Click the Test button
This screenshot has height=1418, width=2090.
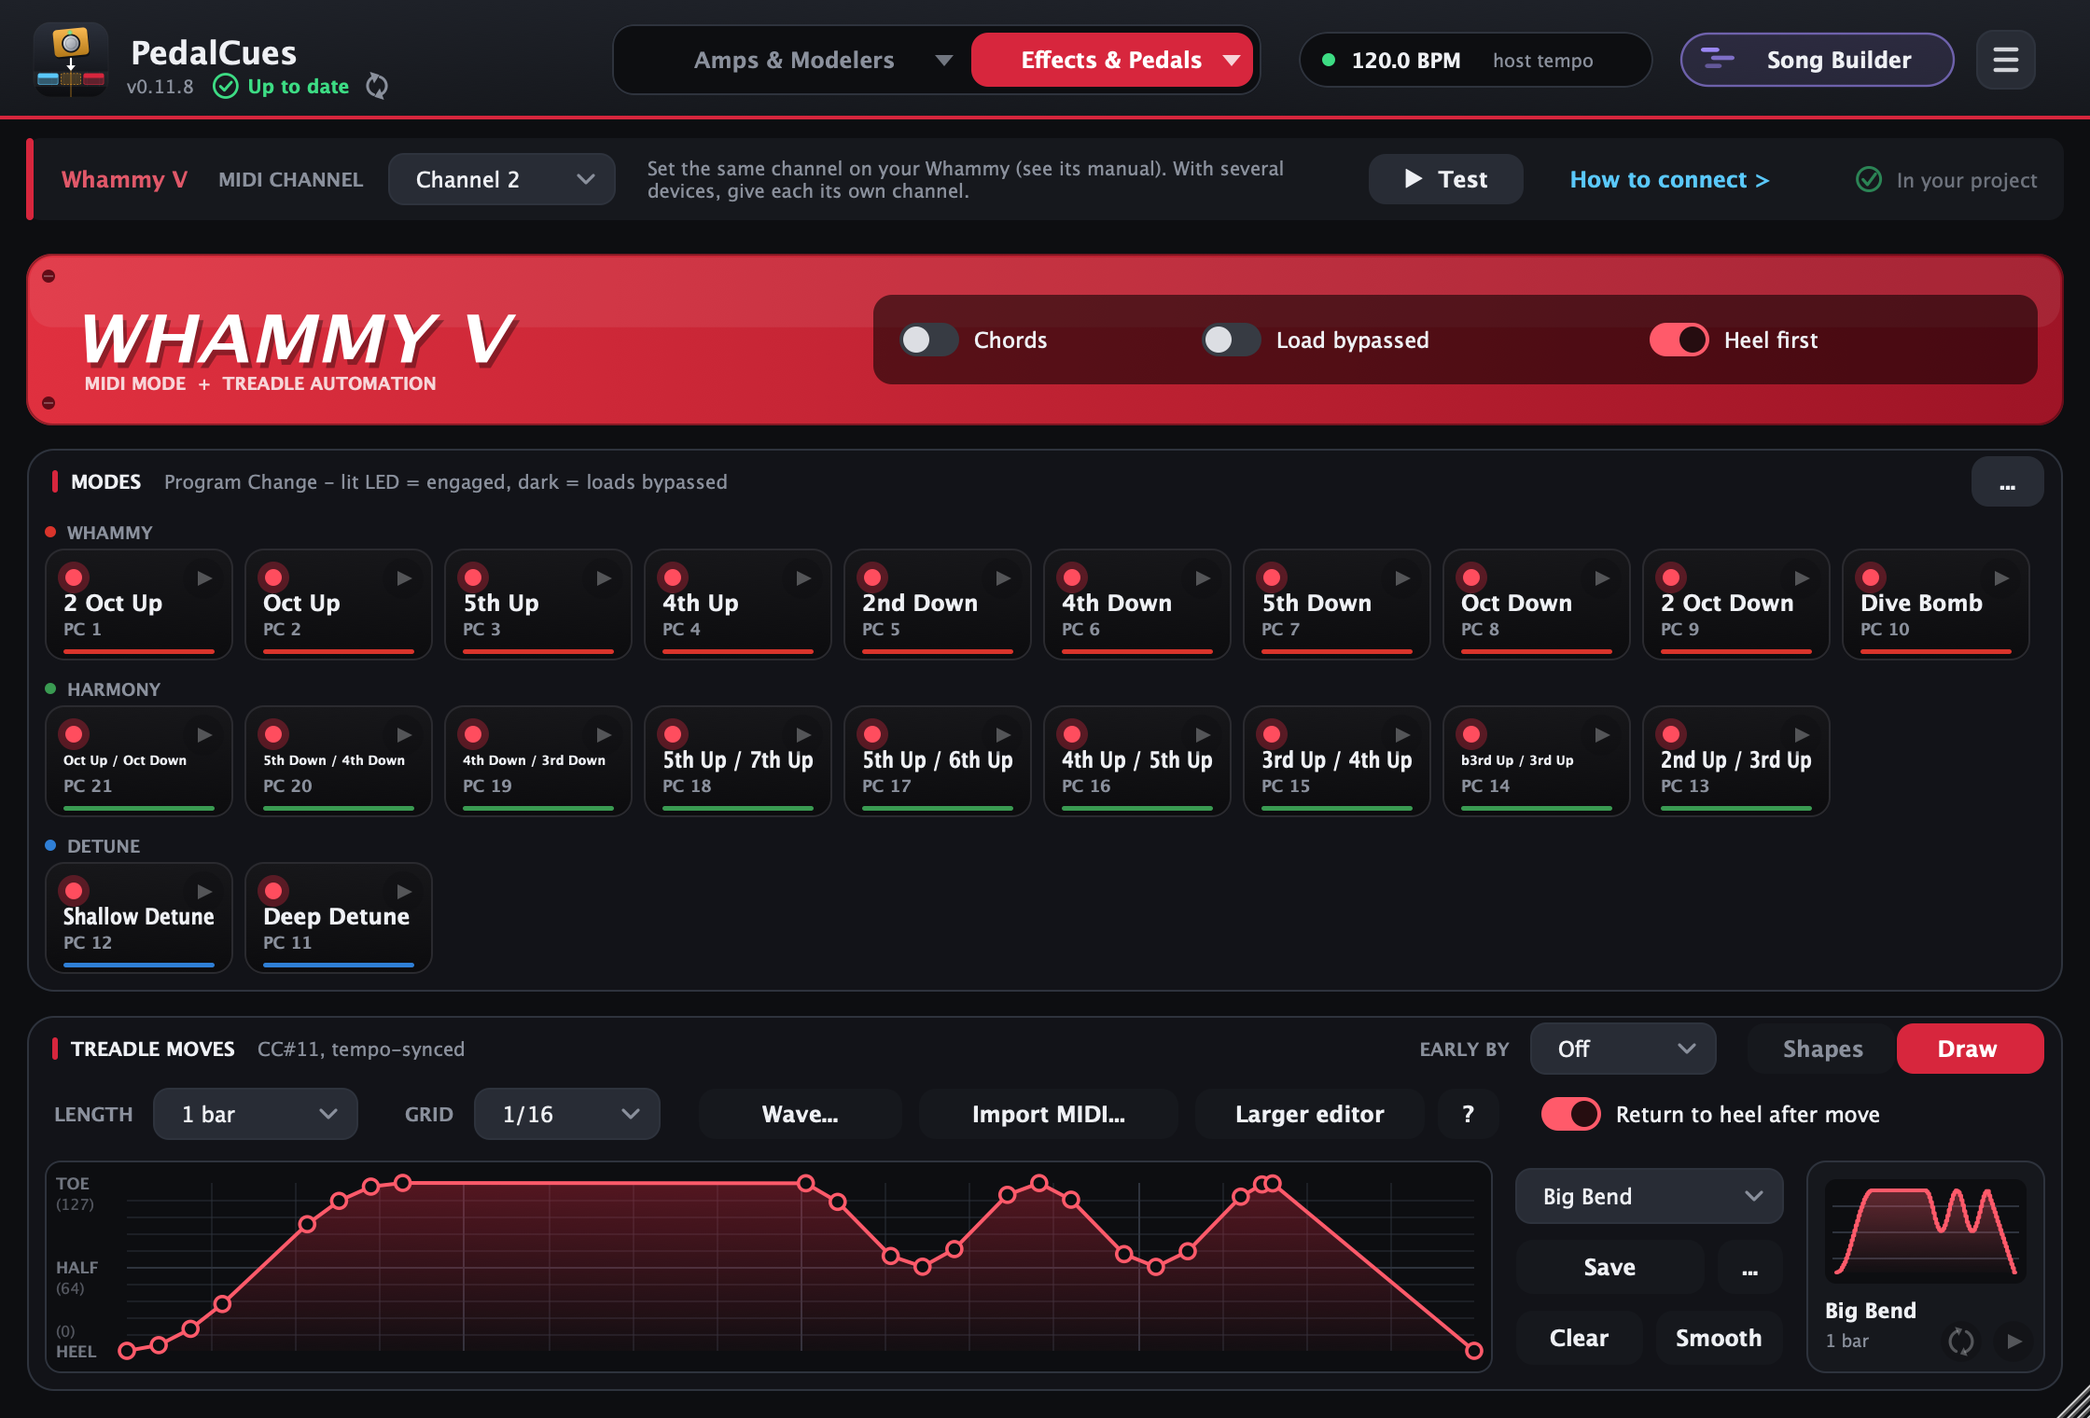coord(1445,180)
